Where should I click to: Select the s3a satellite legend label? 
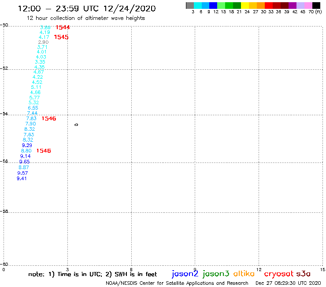click(303, 274)
